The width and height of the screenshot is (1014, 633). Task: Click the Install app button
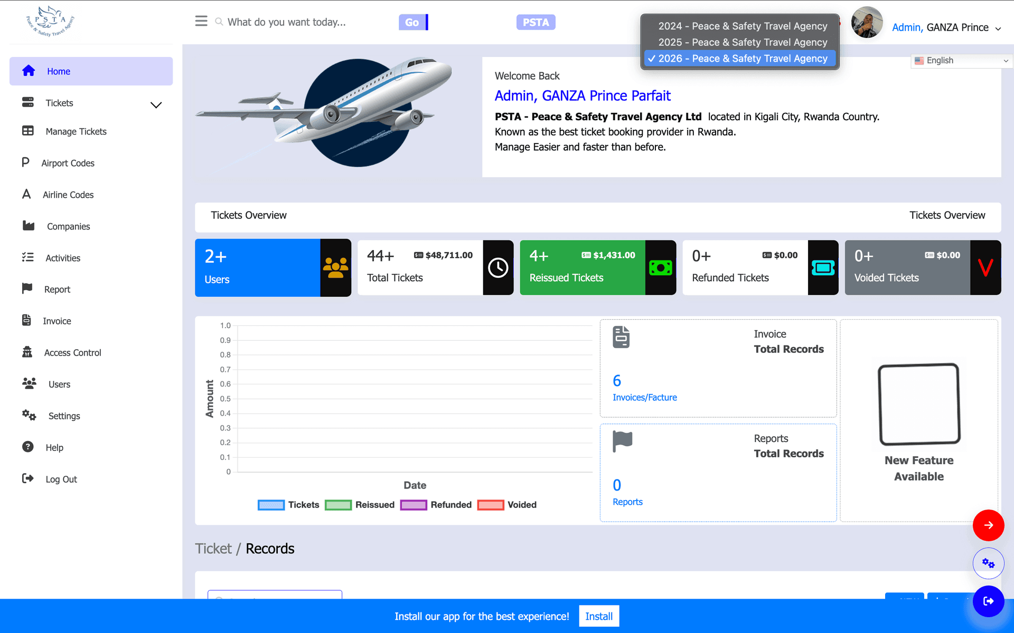pyautogui.click(x=599, y=616)
